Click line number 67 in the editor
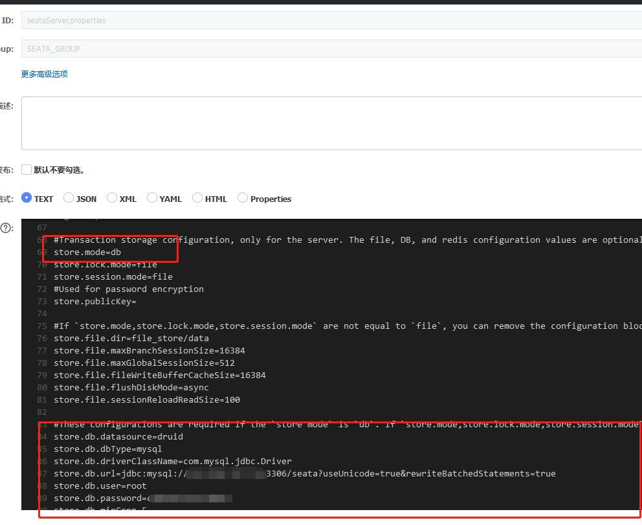Viewport: 642px width, 525px height. pos(42,228)
